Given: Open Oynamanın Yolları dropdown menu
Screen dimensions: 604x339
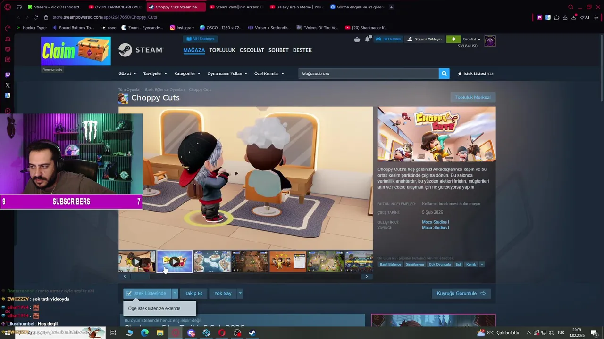Looking at the screenshot, I should pyautogui.click(x=227, y=73).
